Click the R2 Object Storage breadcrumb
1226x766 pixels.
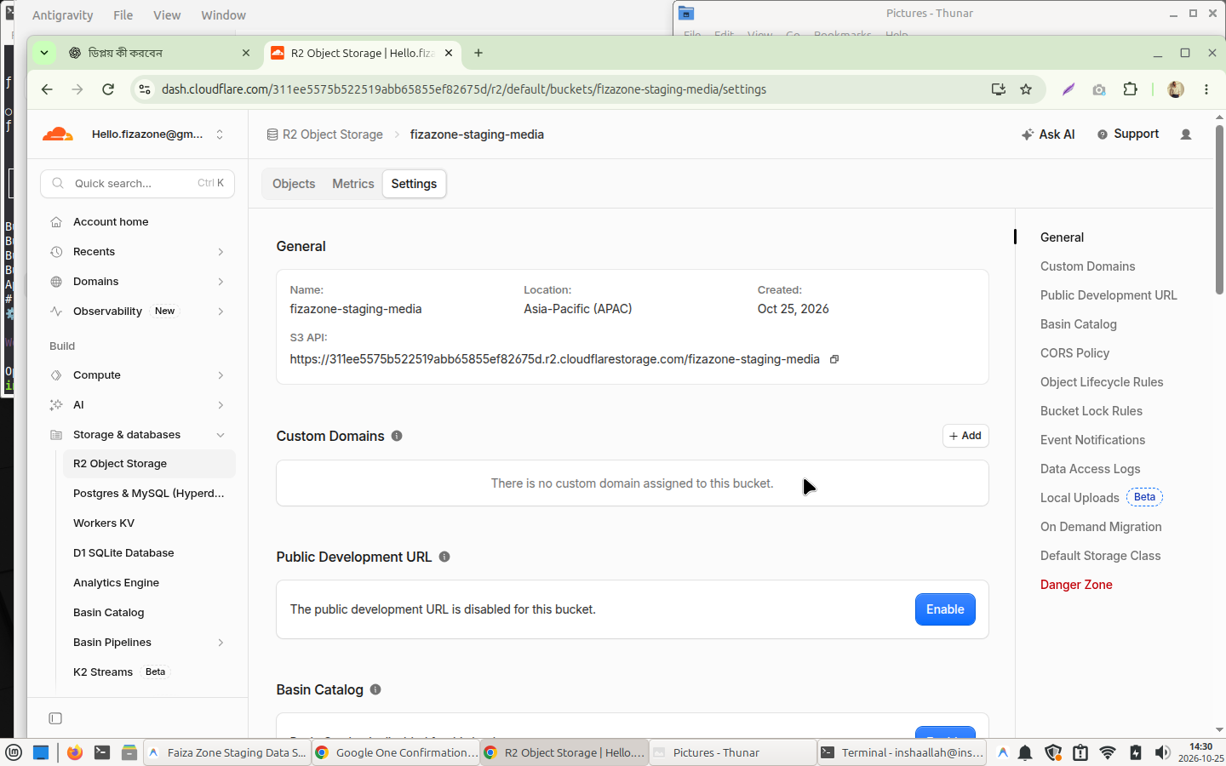tap(324, 134)
